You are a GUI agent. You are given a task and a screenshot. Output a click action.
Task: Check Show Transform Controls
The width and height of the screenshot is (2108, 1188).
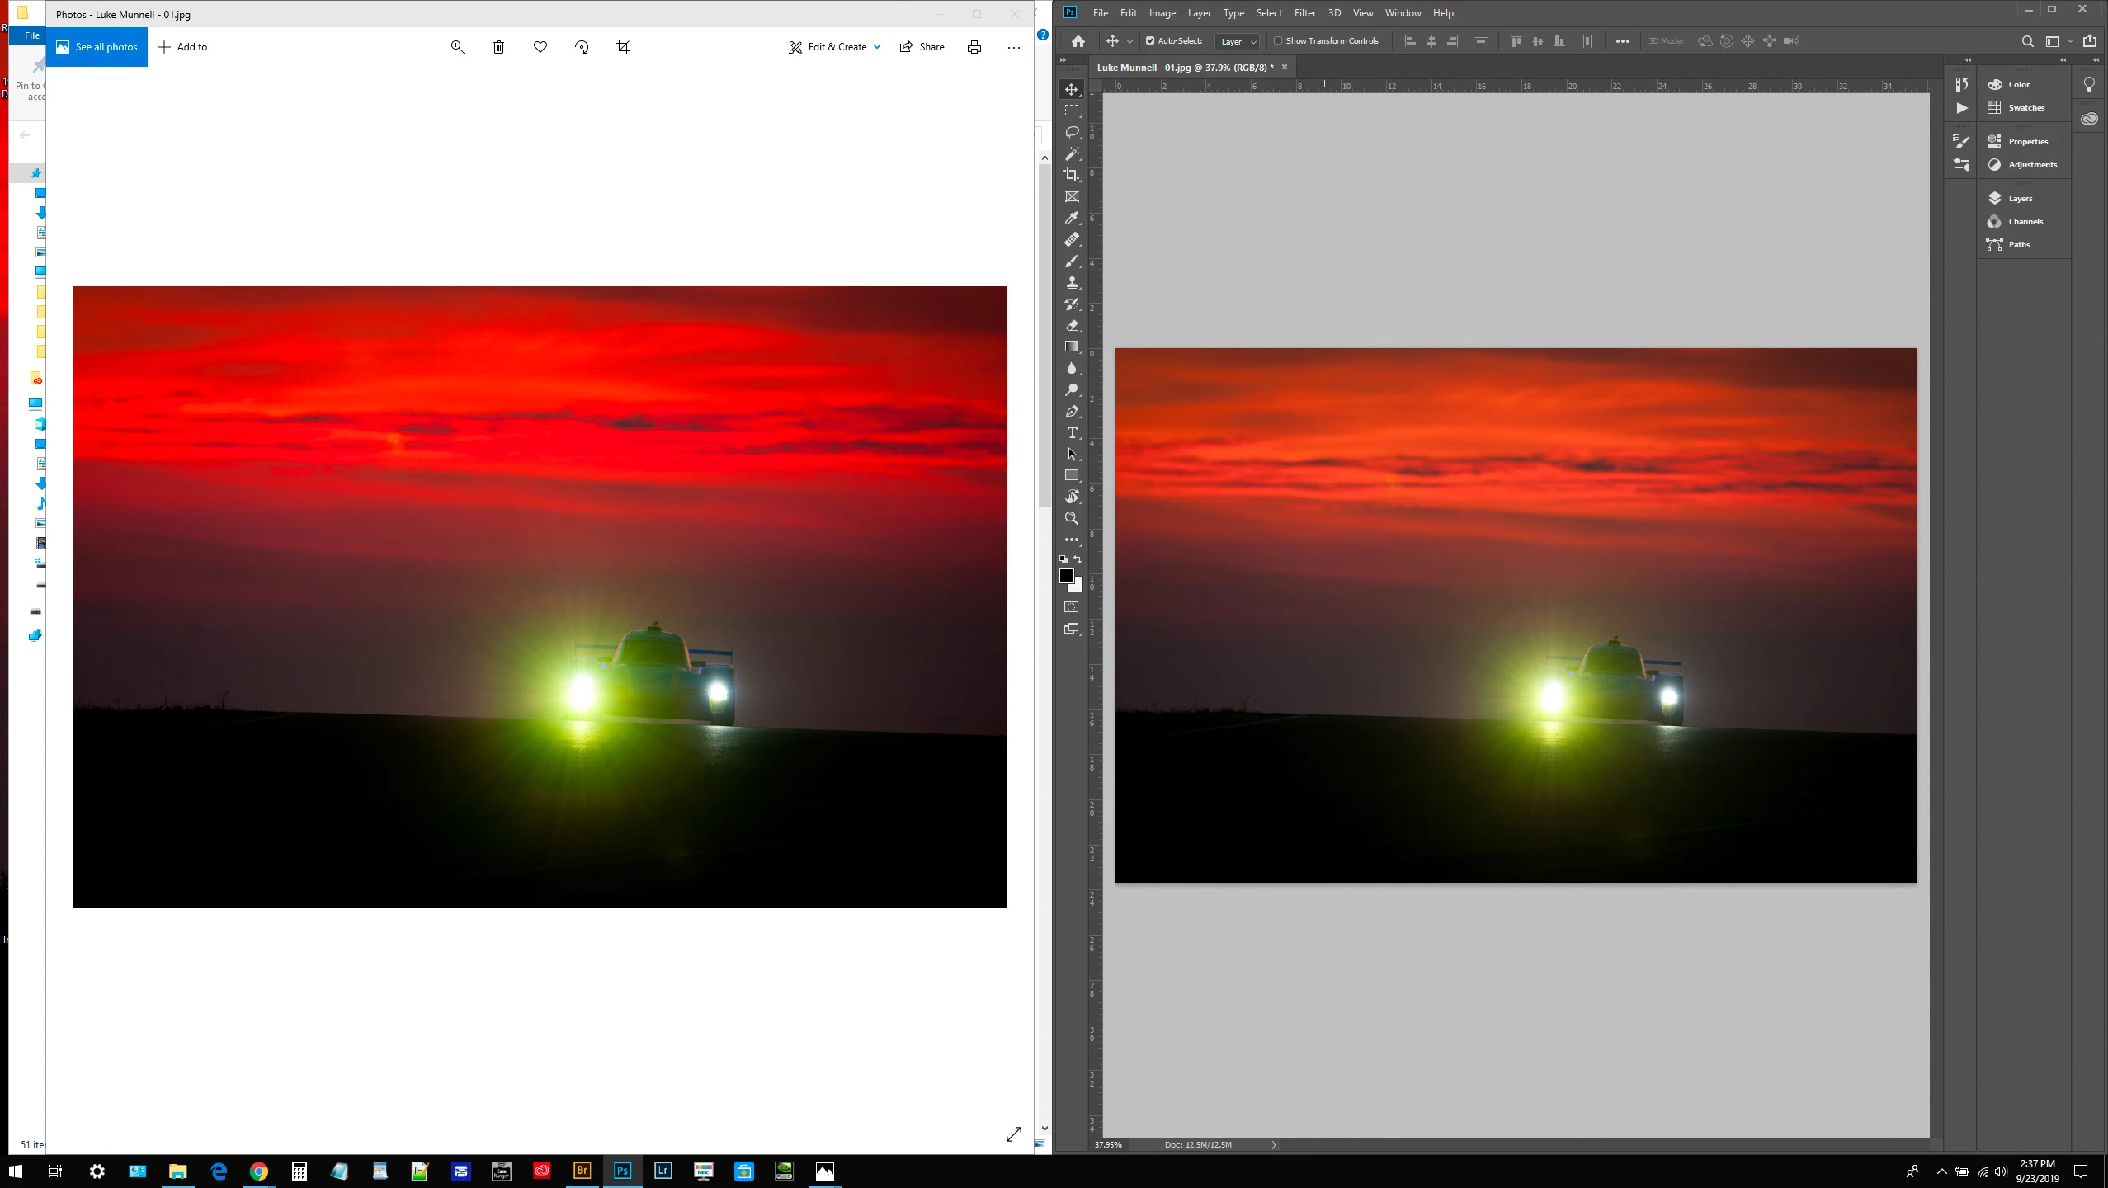click(x=1278, y=41)
